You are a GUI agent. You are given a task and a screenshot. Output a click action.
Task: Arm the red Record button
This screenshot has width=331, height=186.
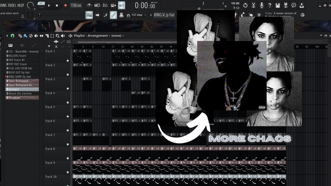[65, 5]
